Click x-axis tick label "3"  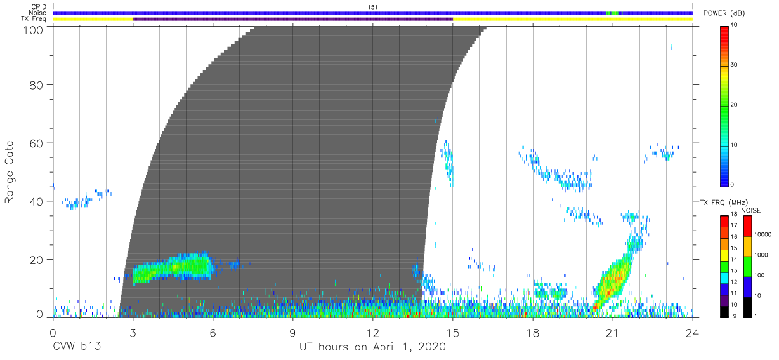pos(133,333)
